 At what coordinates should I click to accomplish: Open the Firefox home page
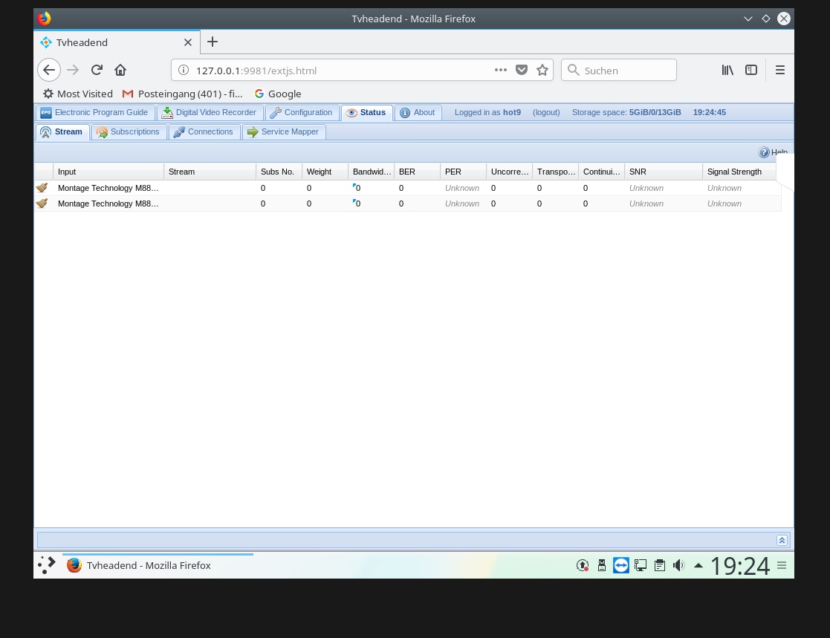tap(120, 70)
